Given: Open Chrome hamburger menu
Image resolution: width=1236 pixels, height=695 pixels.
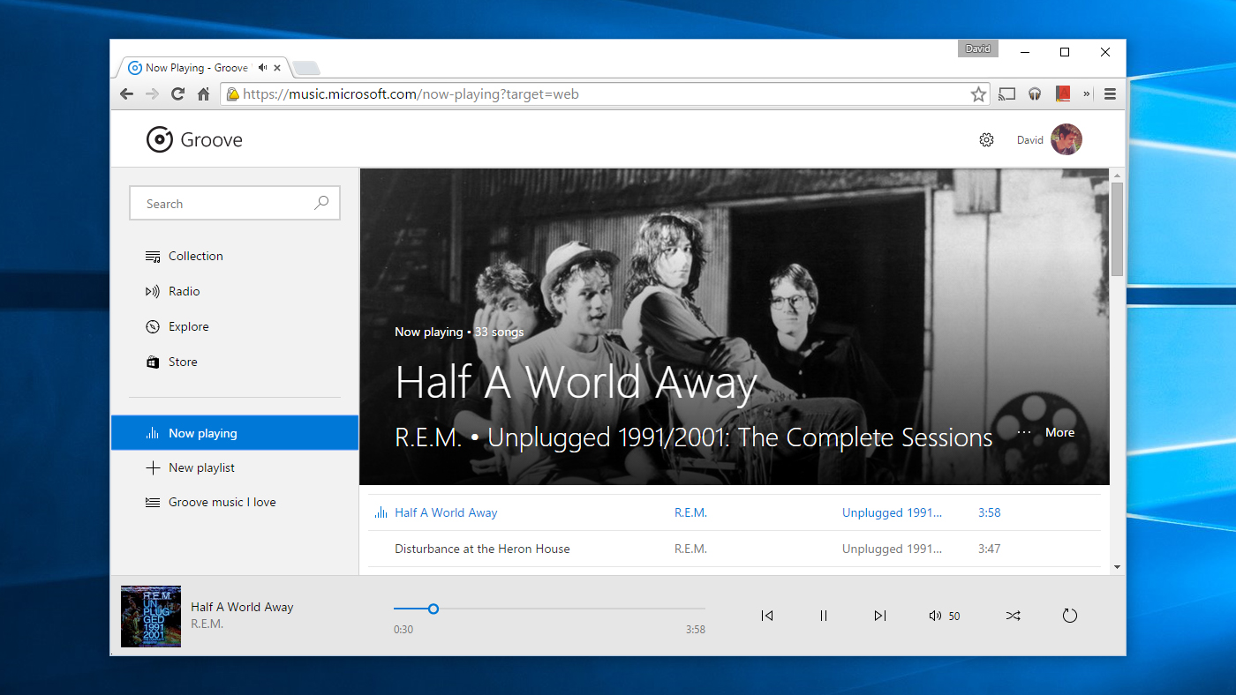Looking at the screenshot, I should point(1110,94).
